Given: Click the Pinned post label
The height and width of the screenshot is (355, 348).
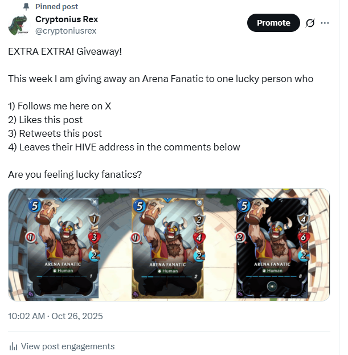Looking at the screenshot, I should [57, 6].
